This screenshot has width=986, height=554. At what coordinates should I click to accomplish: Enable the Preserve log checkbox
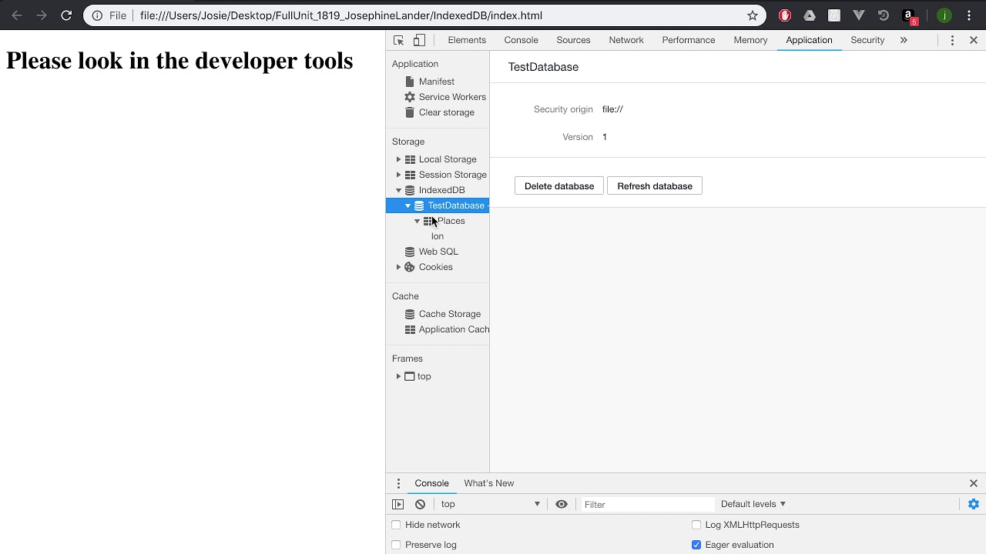coord(396,545)
